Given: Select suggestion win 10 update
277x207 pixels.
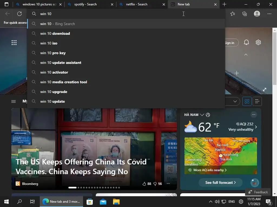Looking at the screenshot, I should point(126,101).
